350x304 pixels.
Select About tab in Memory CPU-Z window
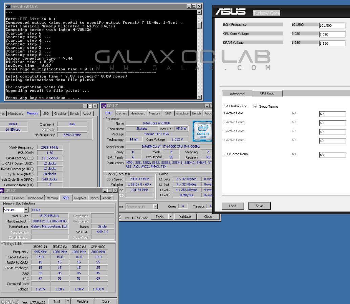(87, 114)
